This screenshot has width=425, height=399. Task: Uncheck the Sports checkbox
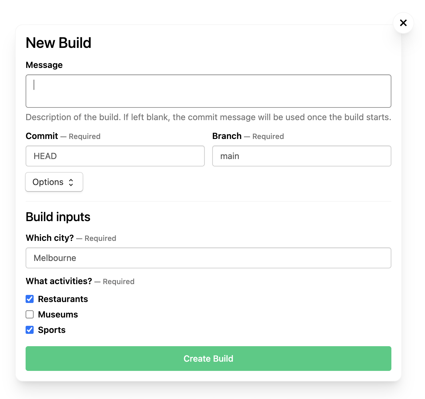30,330
